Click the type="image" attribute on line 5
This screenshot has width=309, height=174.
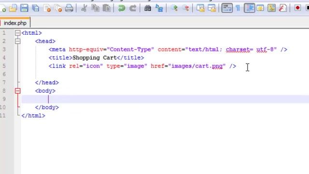click(127, 66)
